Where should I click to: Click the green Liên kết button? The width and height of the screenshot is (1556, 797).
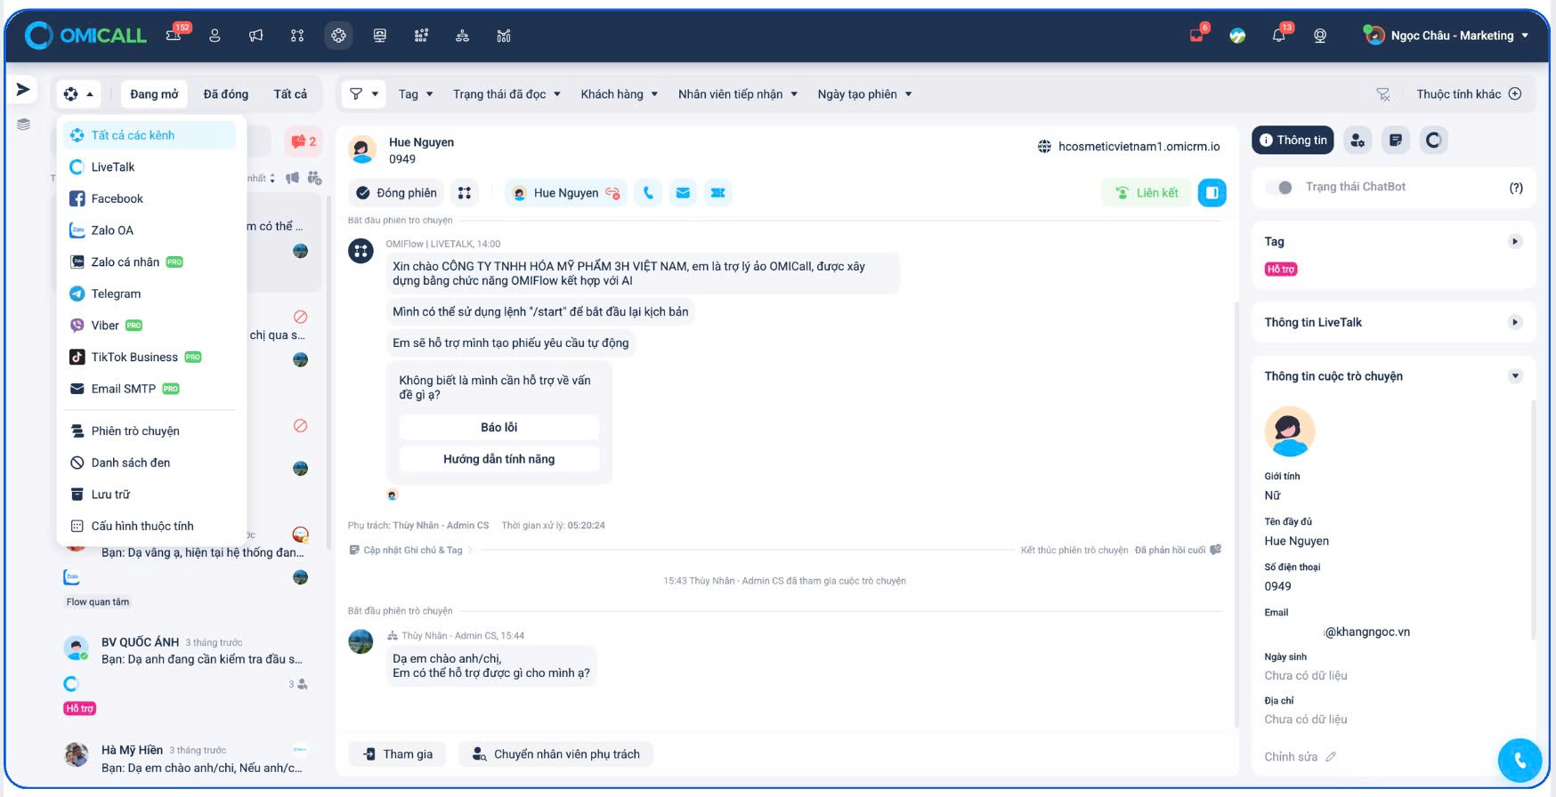point(1147,193)
